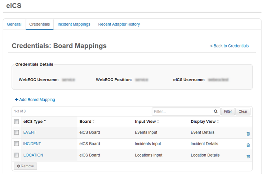Image resolution: width=262 pixels, height=177 pixels.
Task: Sort by Display View column
Action: pos(217,122)
